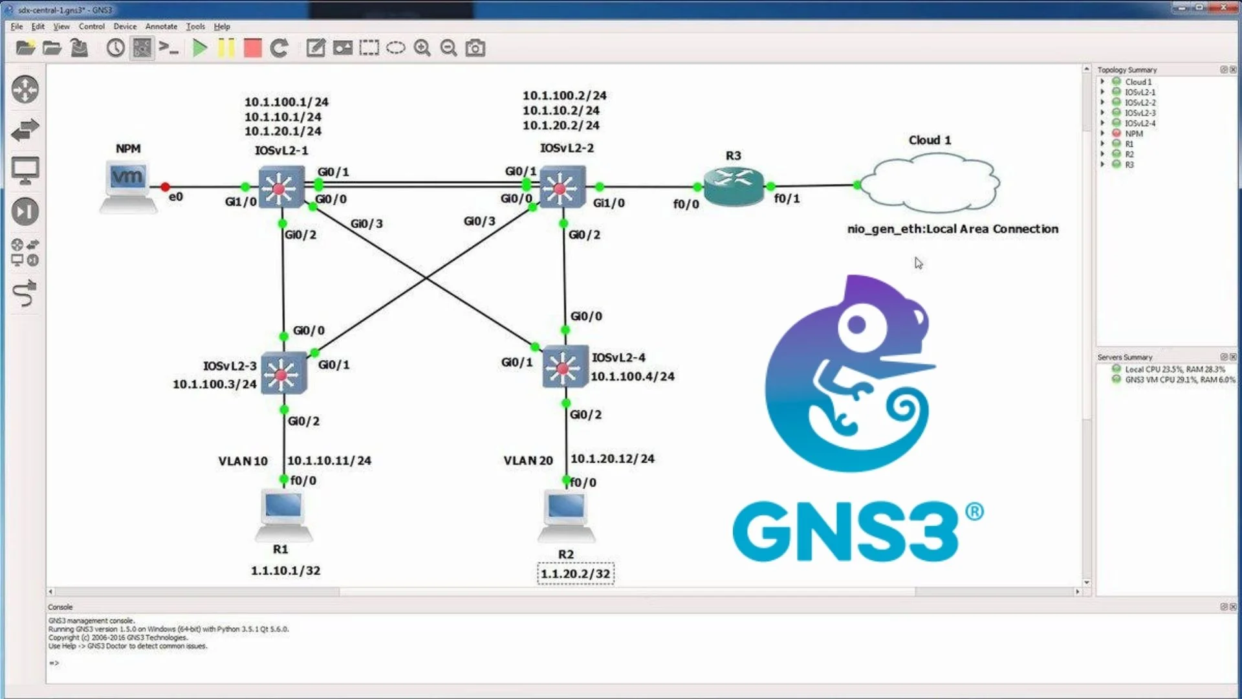Screen dimensions: 1242x699
Task: Select the Cloud 1 node on canvas
Action: coord(930,184)
